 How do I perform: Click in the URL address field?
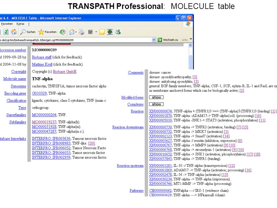point(76,40)
